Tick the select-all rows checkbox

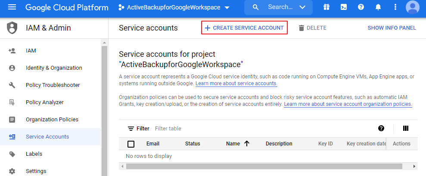pos(131,144)
